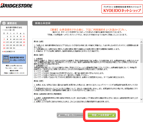Image resolution: width=143 pixels, height=122 pixels.
Task: Click the 運営会社 sidebar header
Action: [x=14, y=23]
